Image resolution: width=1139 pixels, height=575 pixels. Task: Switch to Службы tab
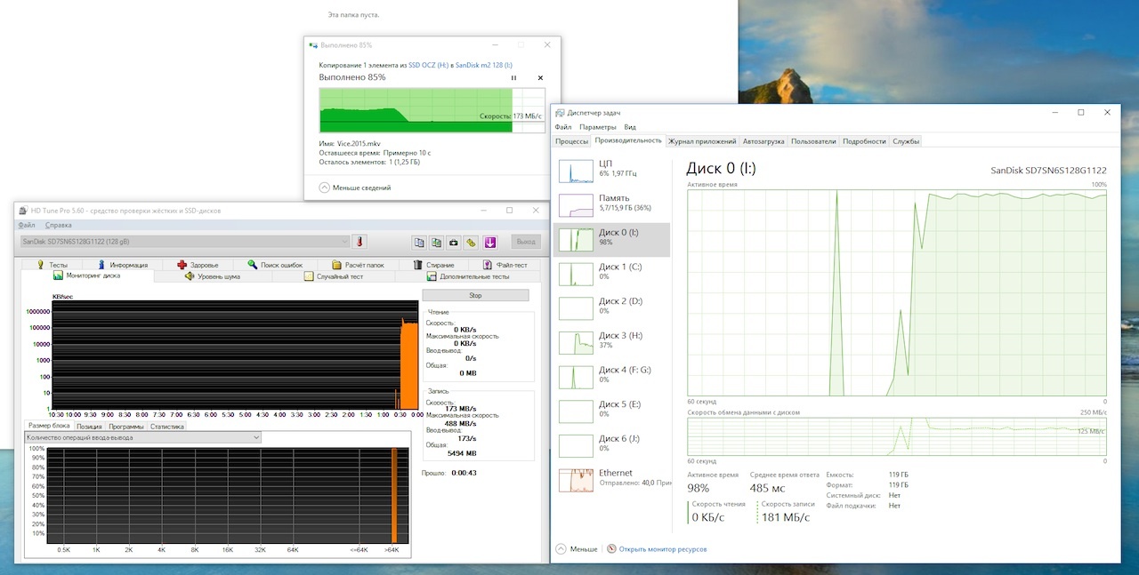[x=906, y=141]
